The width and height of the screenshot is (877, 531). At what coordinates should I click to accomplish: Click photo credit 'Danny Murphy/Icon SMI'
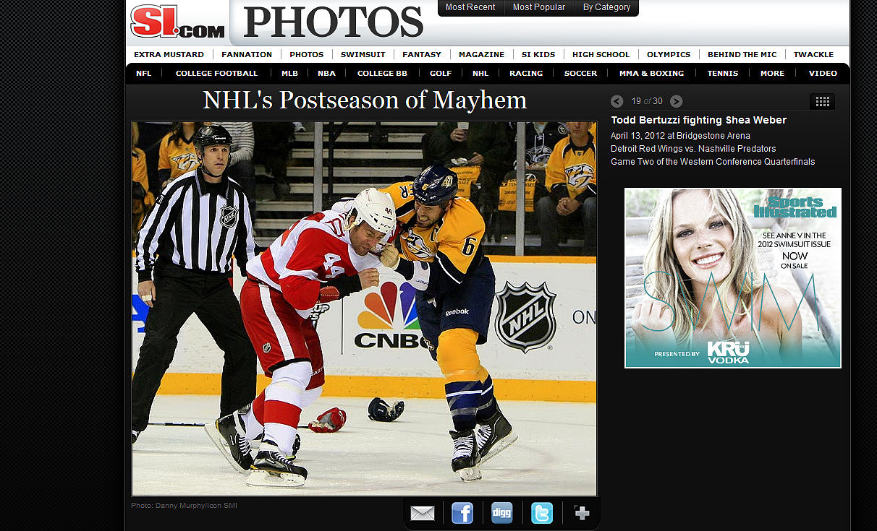196,506
